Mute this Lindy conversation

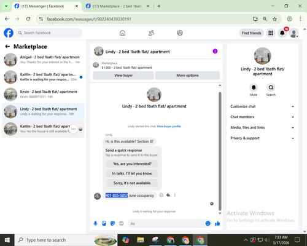[254, 87]
